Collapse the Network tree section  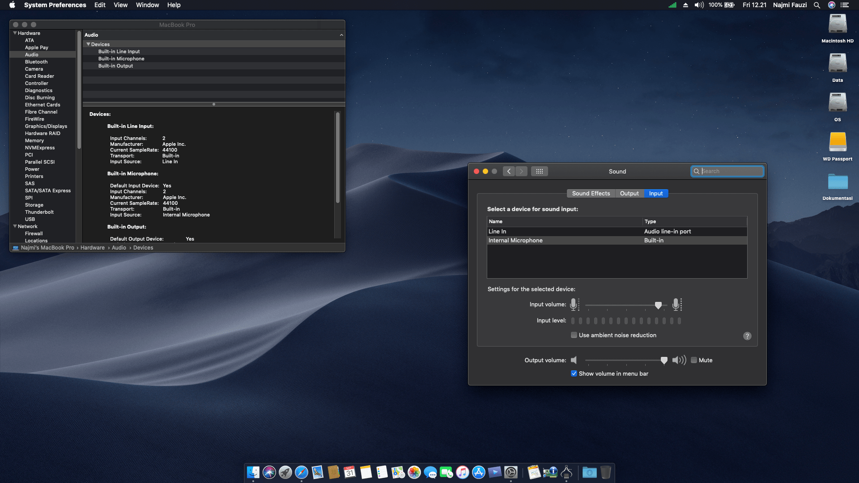click(15, 226)
